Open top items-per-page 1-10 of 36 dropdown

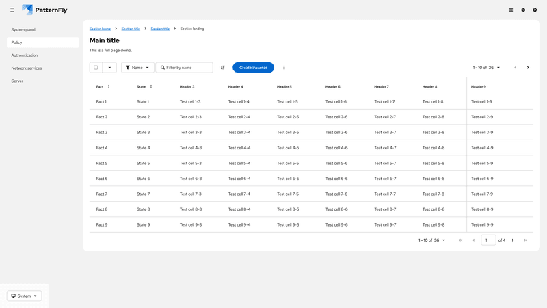pyautogui.click(x=486, y=67)
